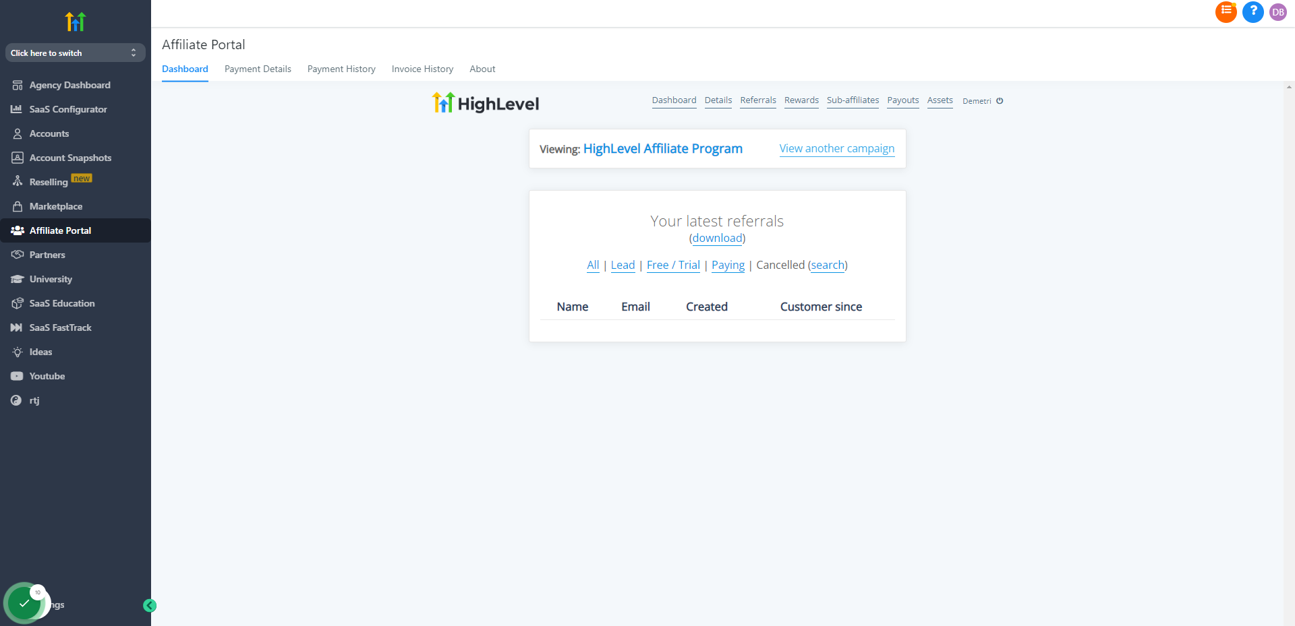Open the rtj sidebar icon
This screenshot has height=626, width=1295.
pyautogui.click(x=16, y=400)
